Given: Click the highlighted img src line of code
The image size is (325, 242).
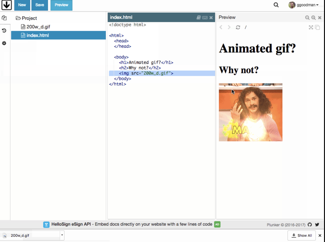Looking at the screenshot, I should click(146, 73).
